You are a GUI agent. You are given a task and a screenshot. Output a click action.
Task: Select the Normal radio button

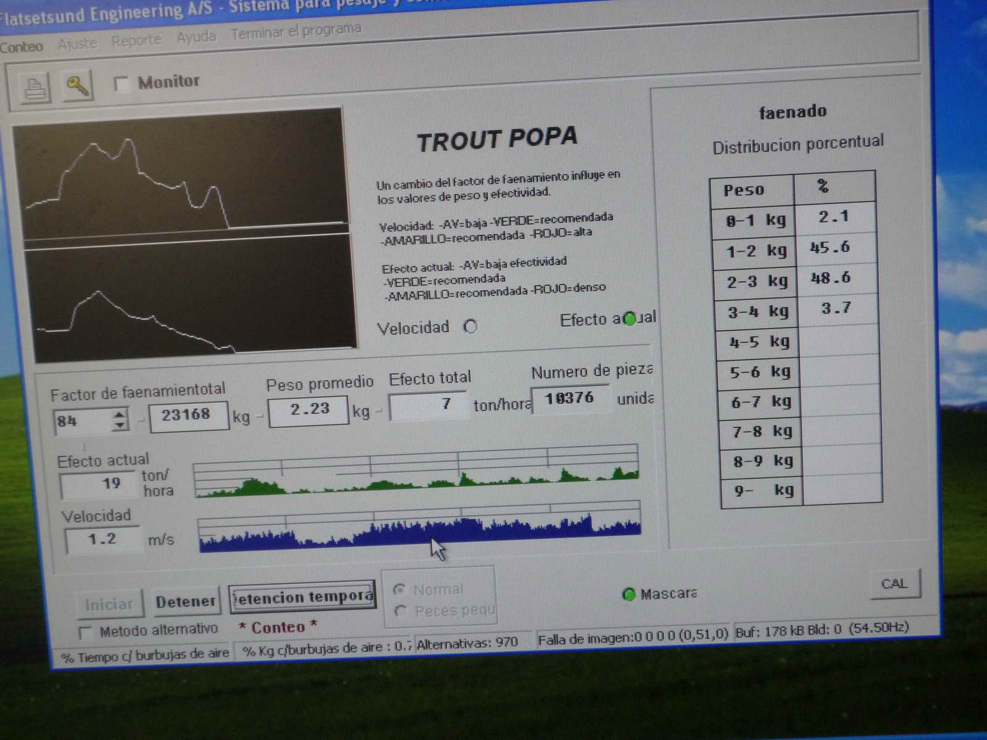click(399, 590)
